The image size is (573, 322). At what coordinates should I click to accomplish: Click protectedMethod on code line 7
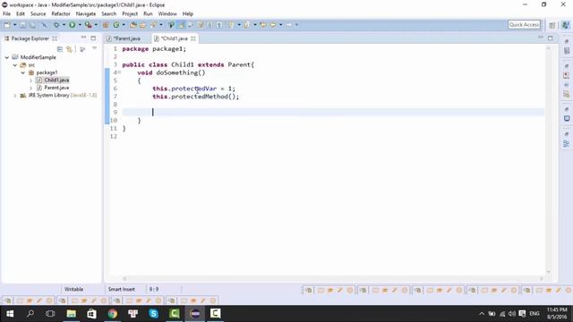(200, 97)
